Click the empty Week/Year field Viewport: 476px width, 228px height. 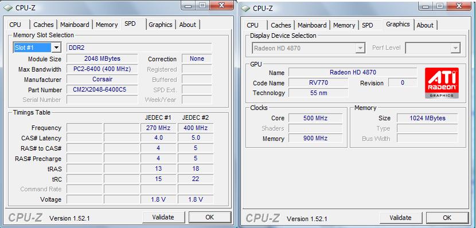[197, 100]
